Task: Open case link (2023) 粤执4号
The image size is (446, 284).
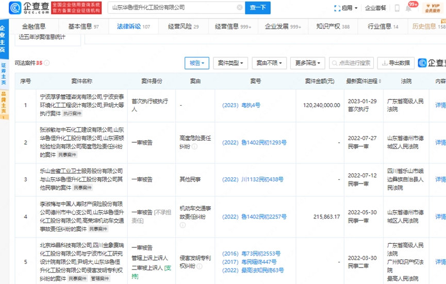Action: click(x=241, y=105)
